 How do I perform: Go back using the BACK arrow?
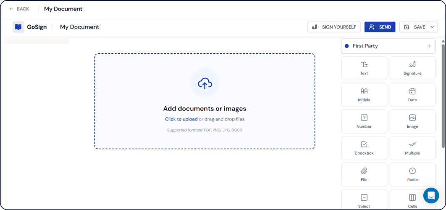pos(19,9)
